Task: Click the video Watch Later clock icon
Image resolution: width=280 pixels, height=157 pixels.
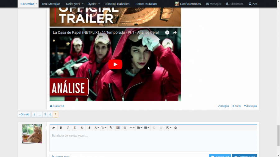Action: coord(167,33)
